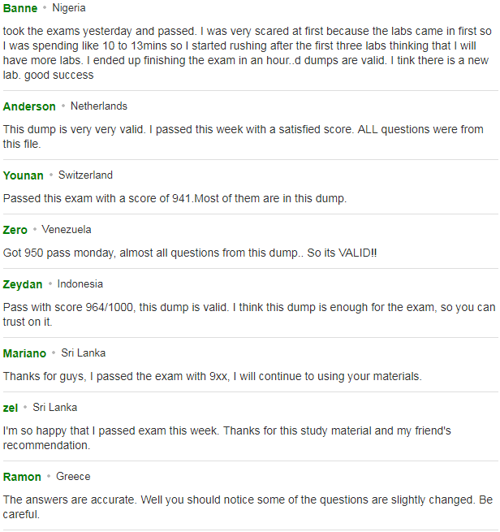Click Ramon's comment about accurate answers

point(248,508)
